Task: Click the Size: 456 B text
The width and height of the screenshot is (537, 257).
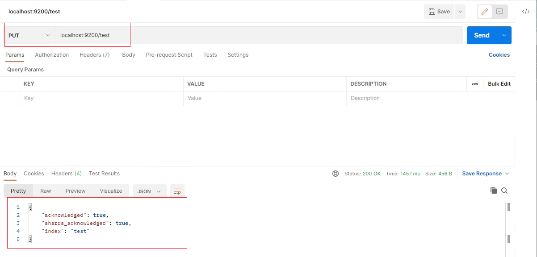Action: click(438, 174)
